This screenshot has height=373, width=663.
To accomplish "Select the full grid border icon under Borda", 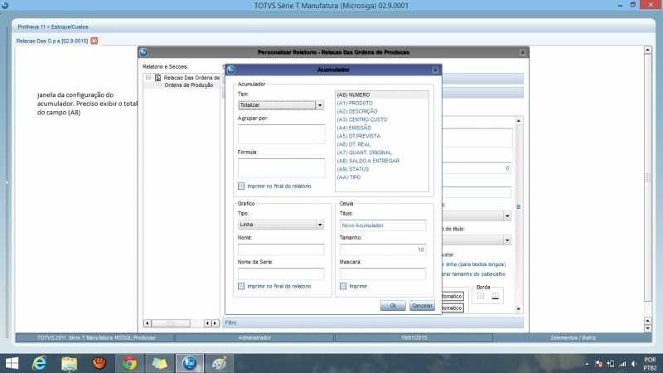I will 481,296.
